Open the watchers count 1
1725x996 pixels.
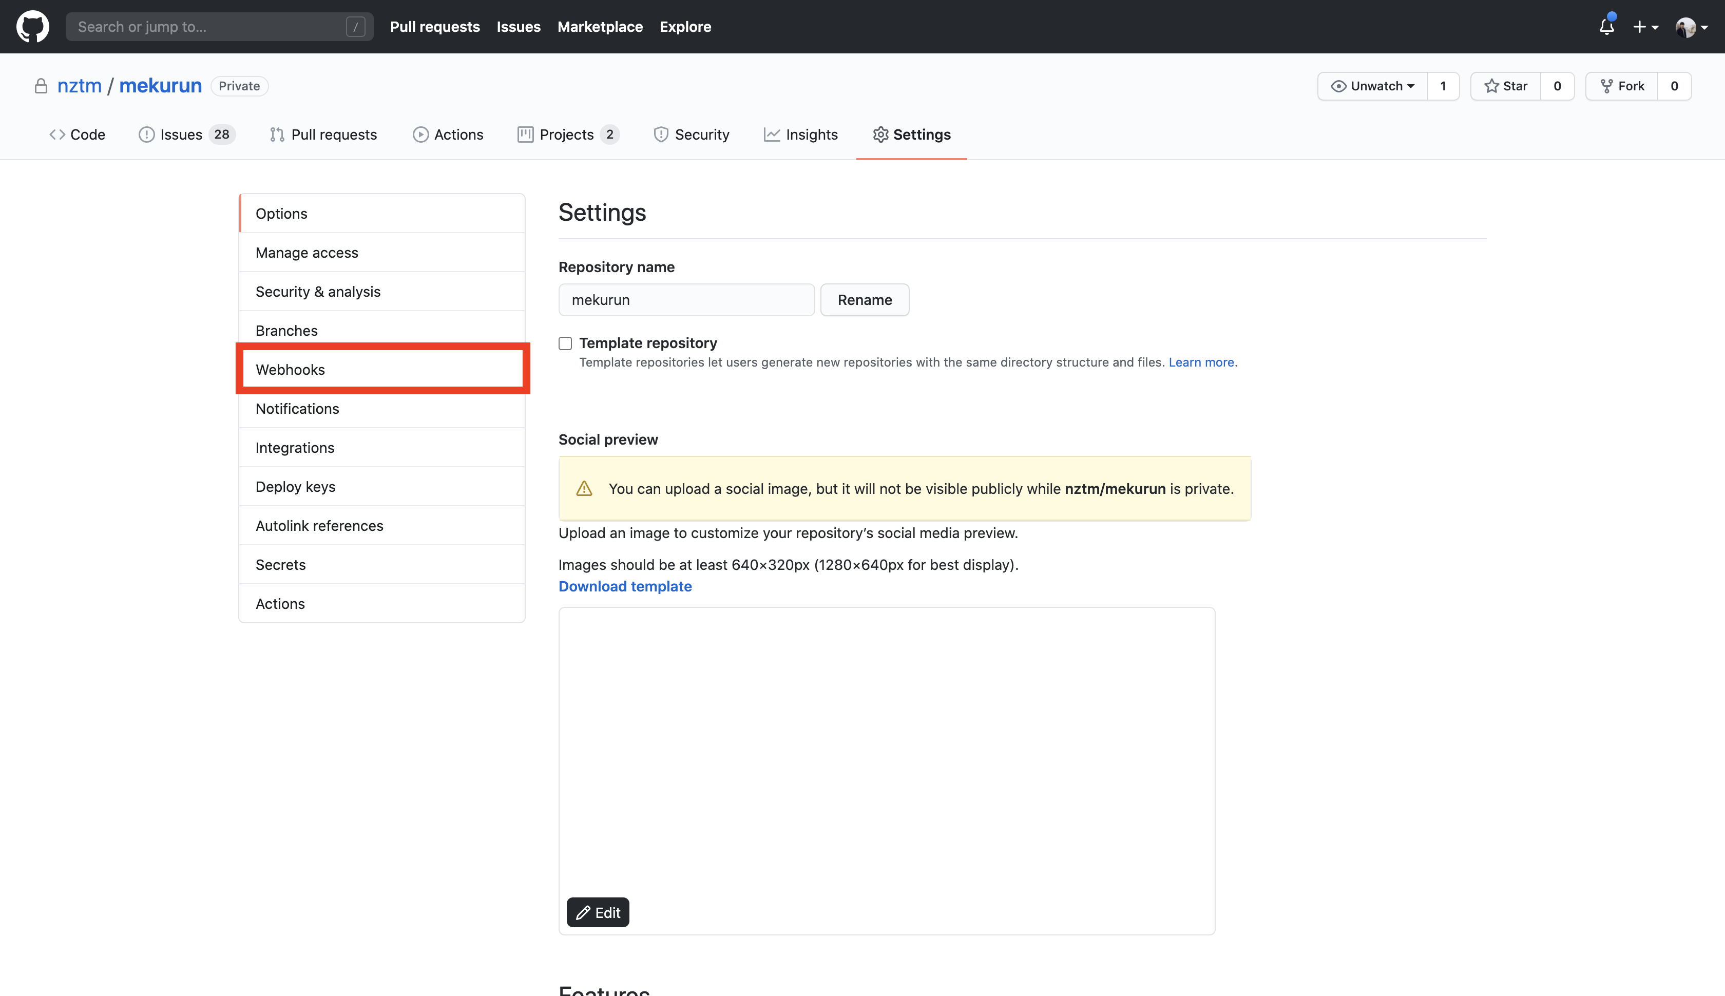(x=1443, y=86)
